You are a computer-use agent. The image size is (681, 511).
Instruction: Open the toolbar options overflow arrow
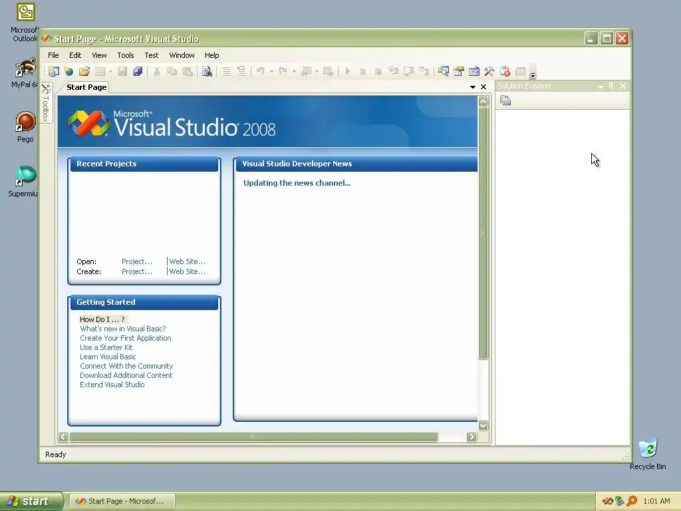point(533,72)
